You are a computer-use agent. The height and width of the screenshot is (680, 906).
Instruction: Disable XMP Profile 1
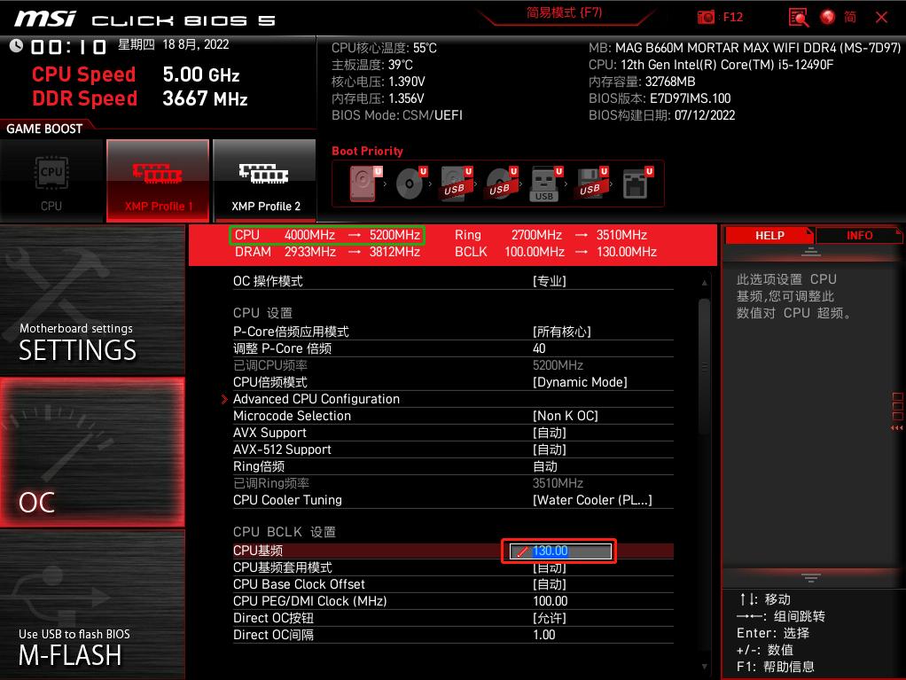pyautogui.click(x=158, y=180)
